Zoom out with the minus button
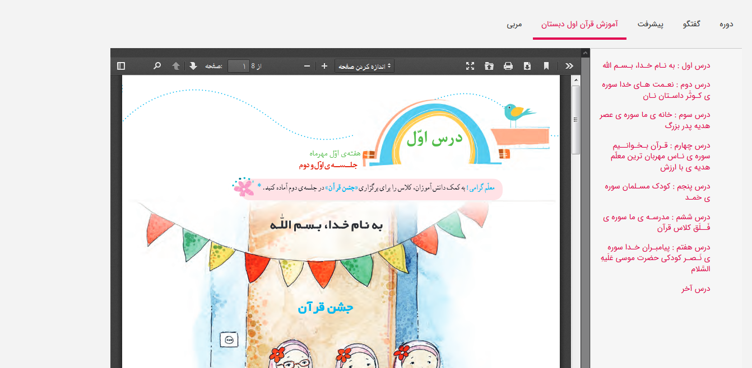 307,66
